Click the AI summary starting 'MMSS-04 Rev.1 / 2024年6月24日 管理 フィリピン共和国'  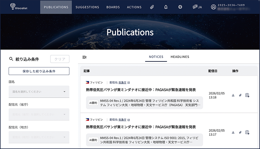tap(150, 103)
